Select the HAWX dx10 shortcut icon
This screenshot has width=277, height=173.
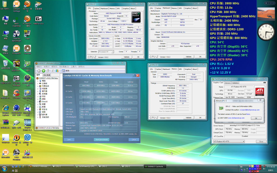pyautogui.click(x=27, y=81)
